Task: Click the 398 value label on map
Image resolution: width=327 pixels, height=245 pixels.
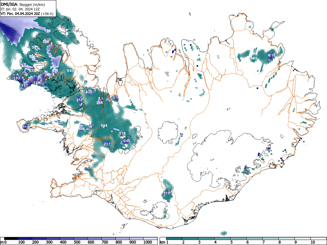Action: pyautogui.click(x=99, y=103)
